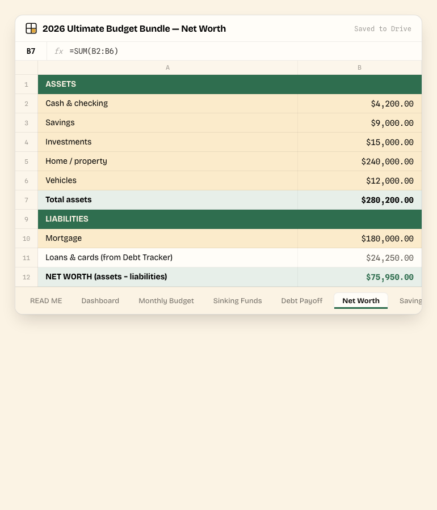Select the Net Worth tab
437x510 pixels.
point(361,300)
